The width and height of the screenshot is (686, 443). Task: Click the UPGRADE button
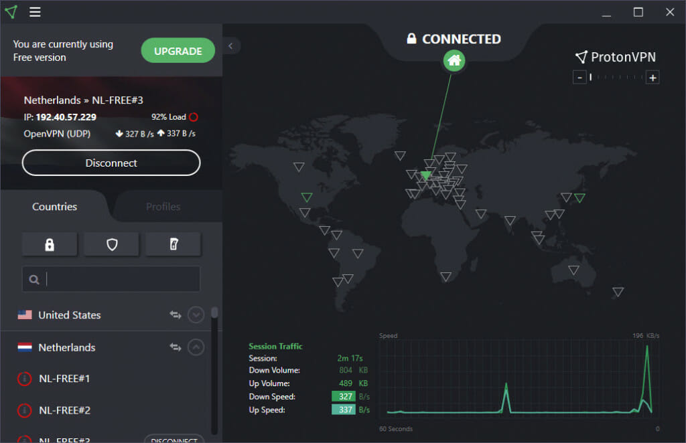pyautogui.click(x=178, y=51)
